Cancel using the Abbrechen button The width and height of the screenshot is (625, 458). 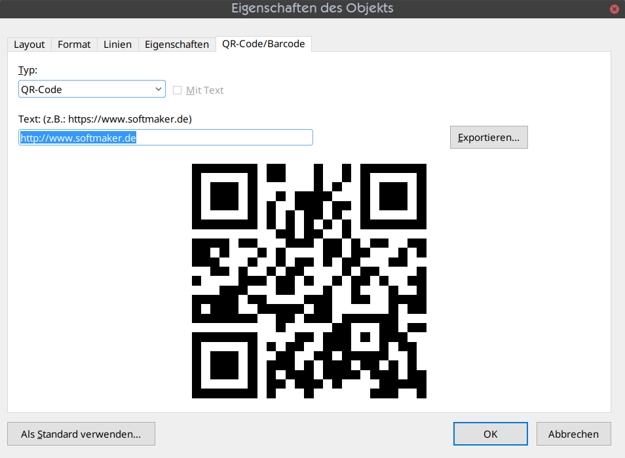point(573,434)
